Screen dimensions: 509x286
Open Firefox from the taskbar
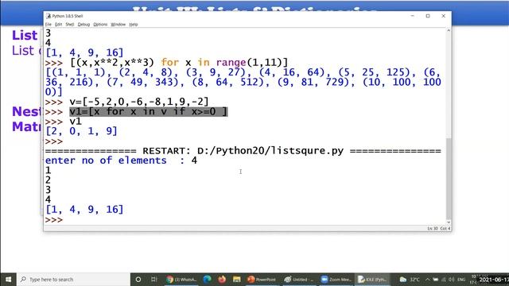(222, 279)
